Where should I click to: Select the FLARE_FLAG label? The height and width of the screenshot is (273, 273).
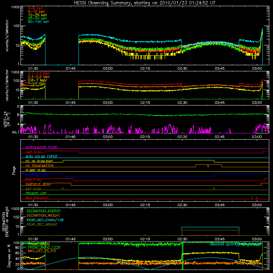coord(35,170)
